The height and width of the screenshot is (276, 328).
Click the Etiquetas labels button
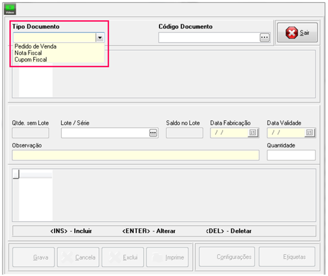click(286, 257)
